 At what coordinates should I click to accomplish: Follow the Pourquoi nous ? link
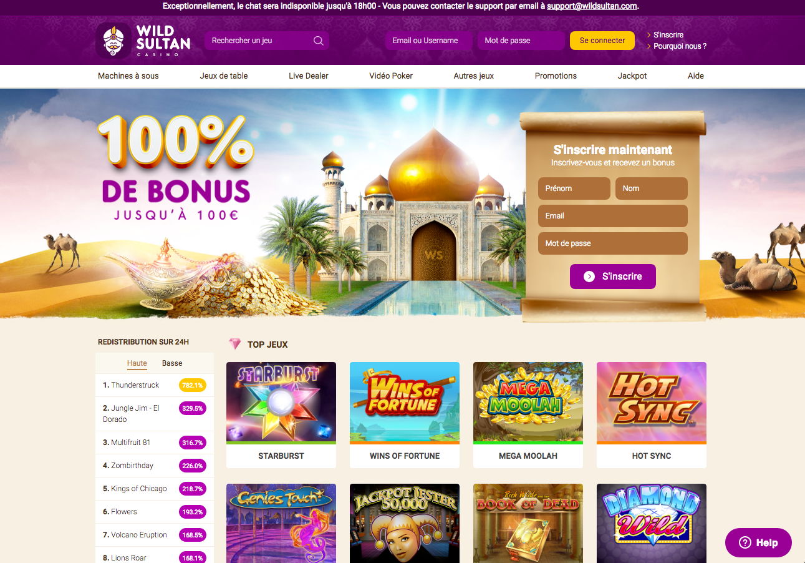tap(680, 46)
